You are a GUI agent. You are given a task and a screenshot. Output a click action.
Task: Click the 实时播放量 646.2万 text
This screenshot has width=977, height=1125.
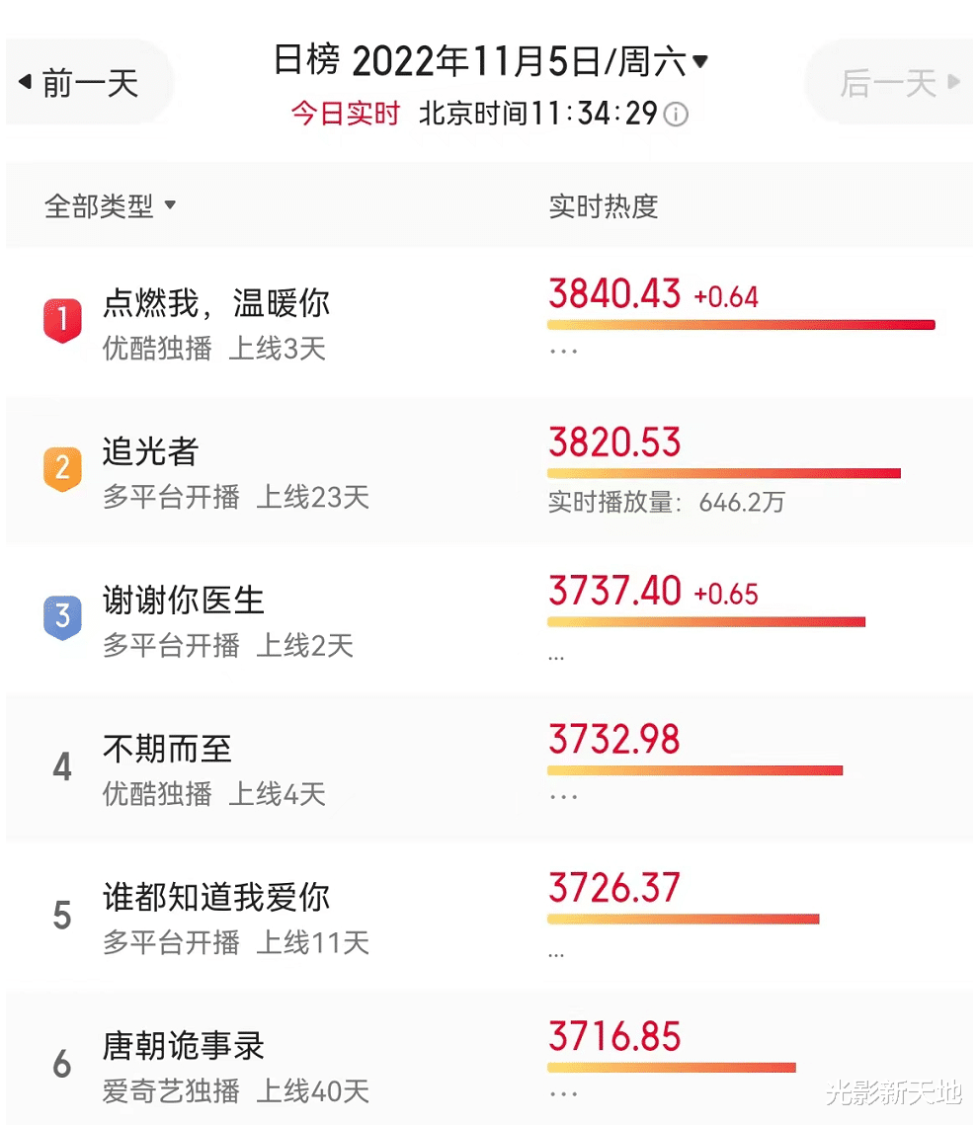(x=667, y=502)
